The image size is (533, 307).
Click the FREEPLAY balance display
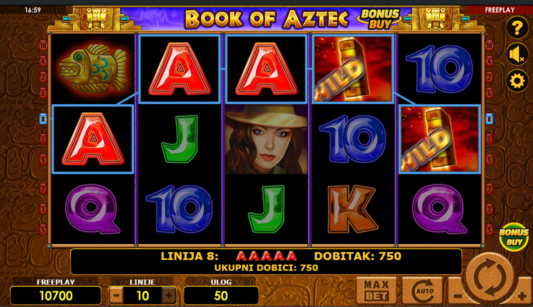[56, 296]
